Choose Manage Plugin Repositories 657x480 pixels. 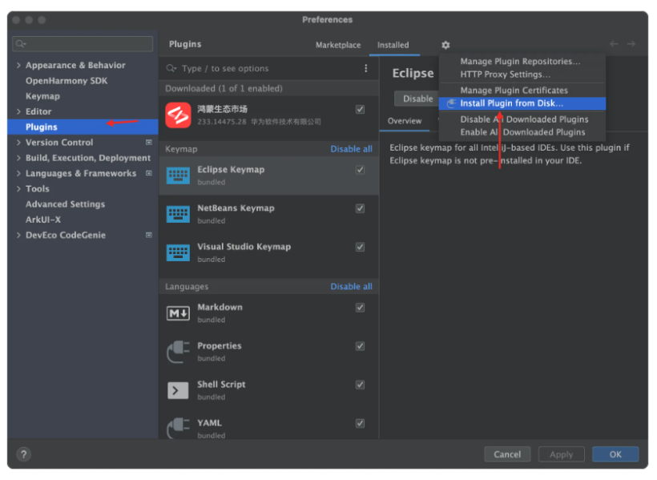click(522, 61)
